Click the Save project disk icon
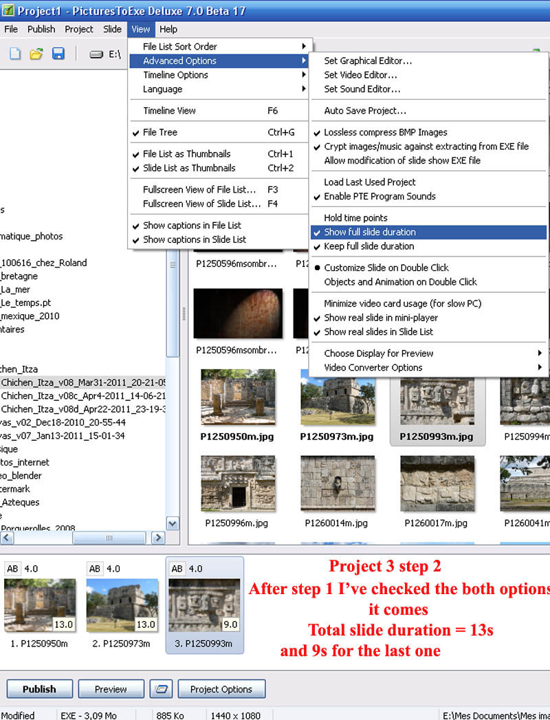The height and width of the screenshot is (720, 550). tap(58, 54)
